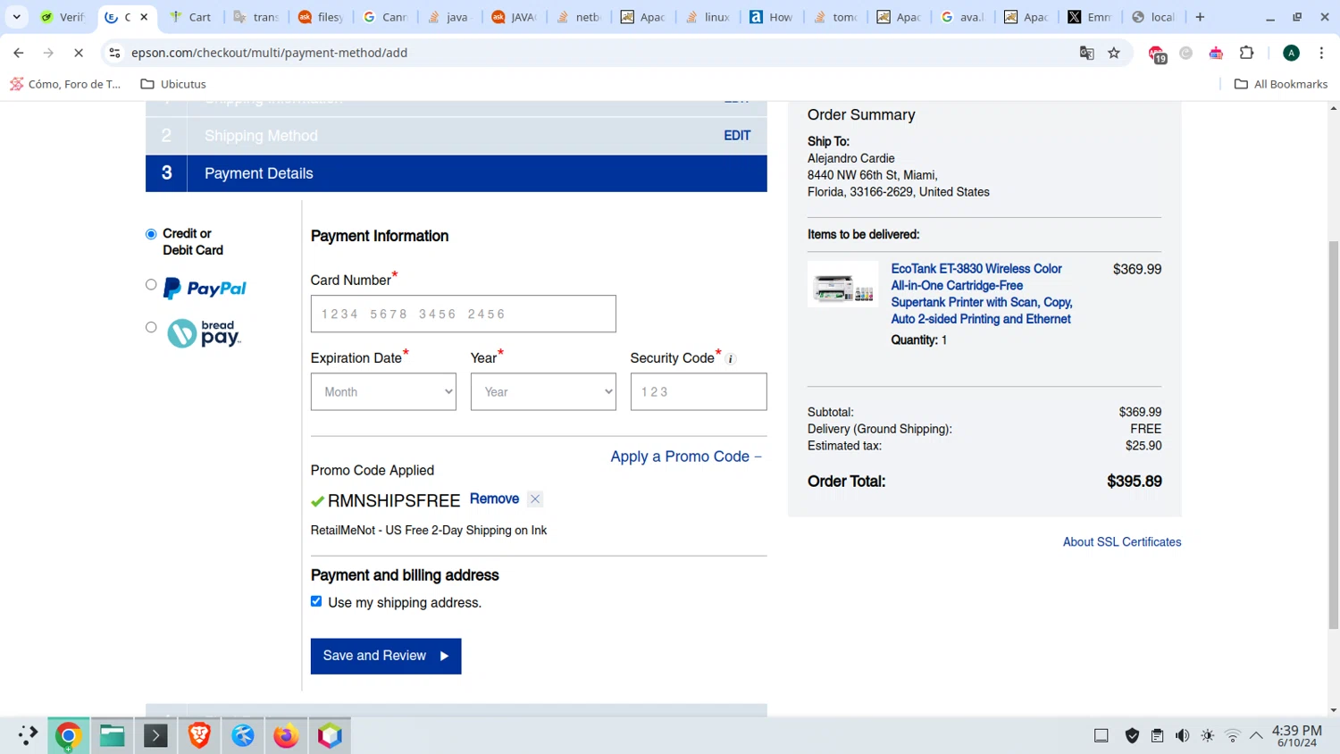Open the clipboard tray icon

pyautogui.click(x=1157, y=735)
